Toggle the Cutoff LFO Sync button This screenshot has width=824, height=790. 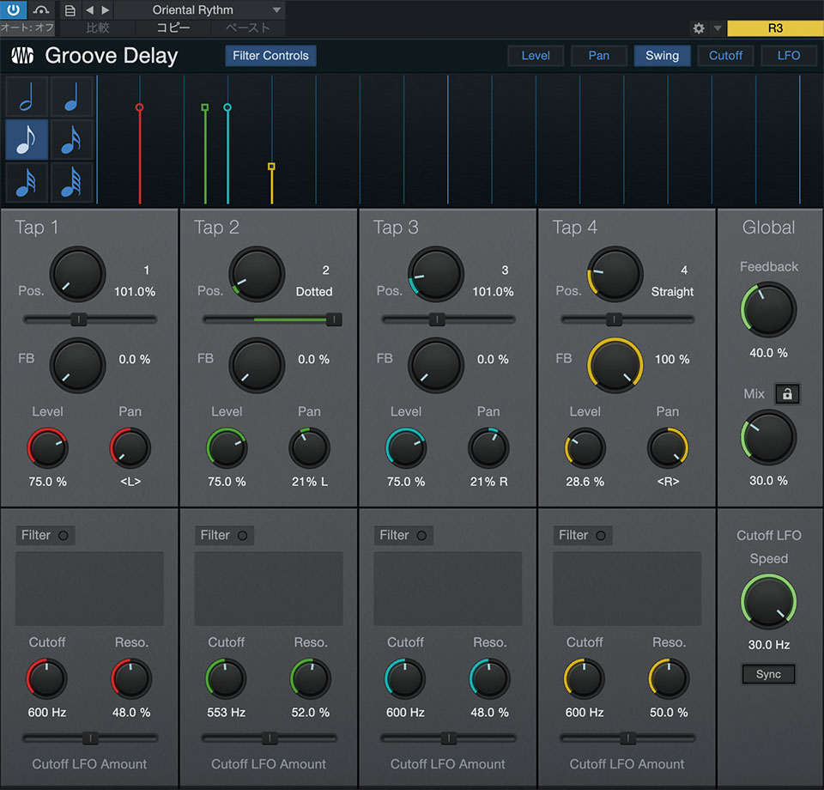tap(768, 674)
